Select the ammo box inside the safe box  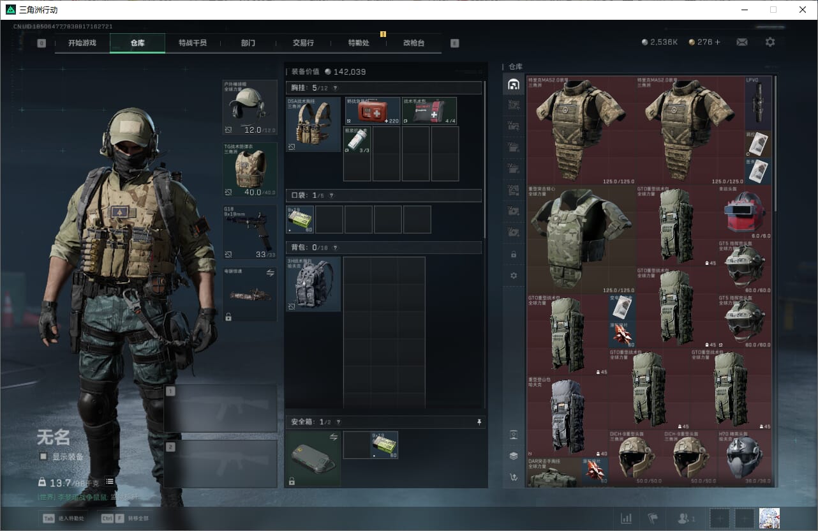pyautogui.click(x=385, y=445)
